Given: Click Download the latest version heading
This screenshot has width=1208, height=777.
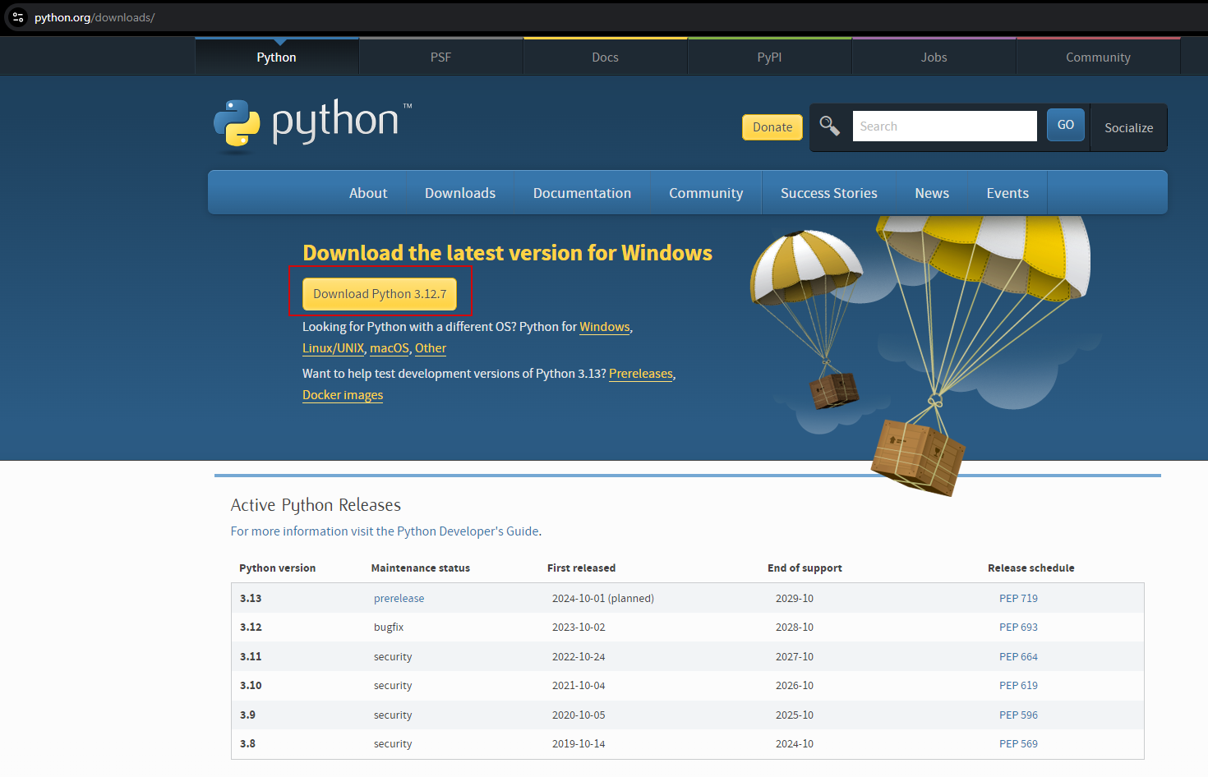Looking at the screenshot, I should (x=507, y=253).
